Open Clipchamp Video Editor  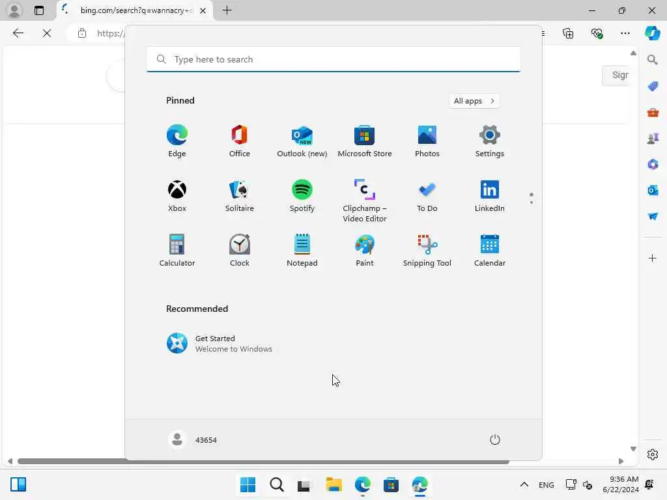pos(365,201)
